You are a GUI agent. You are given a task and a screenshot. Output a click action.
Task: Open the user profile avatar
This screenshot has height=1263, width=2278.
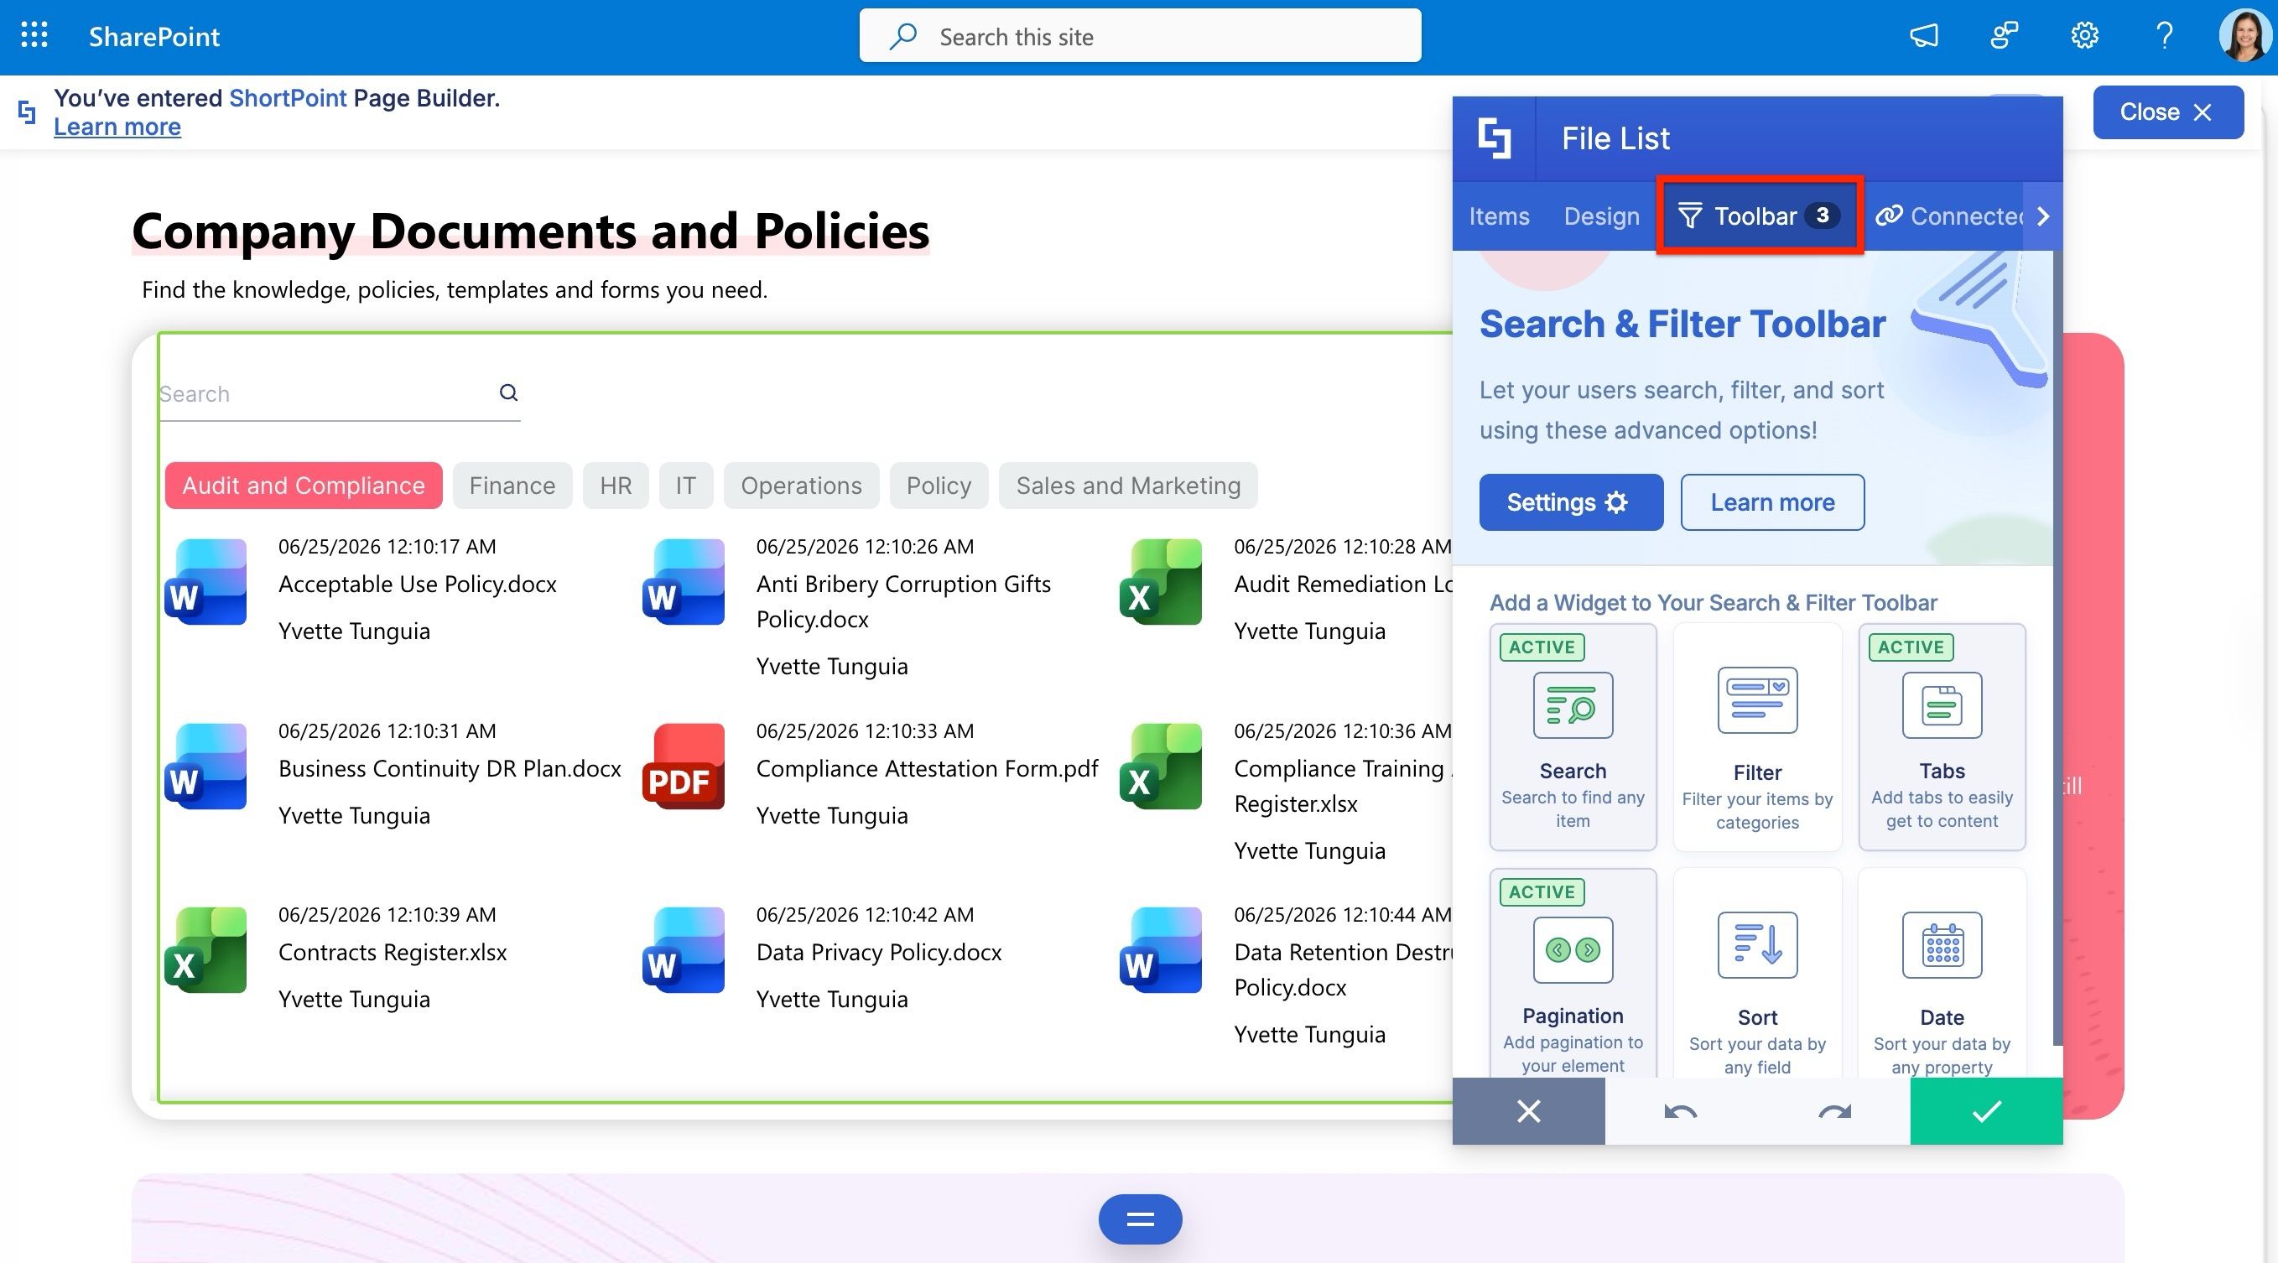coord(2244,36)
